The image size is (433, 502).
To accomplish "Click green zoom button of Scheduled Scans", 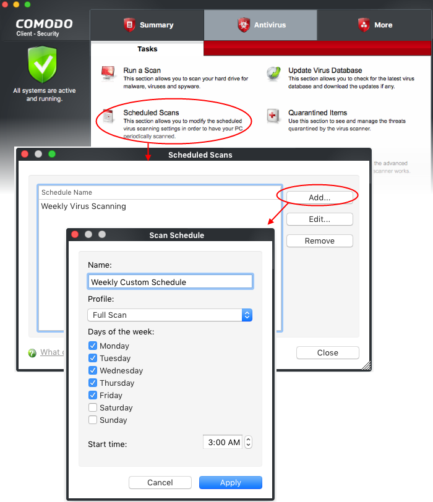I will pos(52,154).
